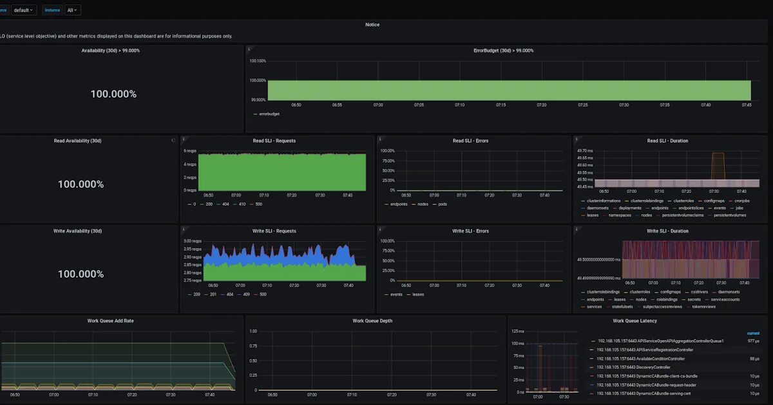Click the Write SLI - Errors info icon
Viewport: 773px width, 405px height.
click(381, 228)
